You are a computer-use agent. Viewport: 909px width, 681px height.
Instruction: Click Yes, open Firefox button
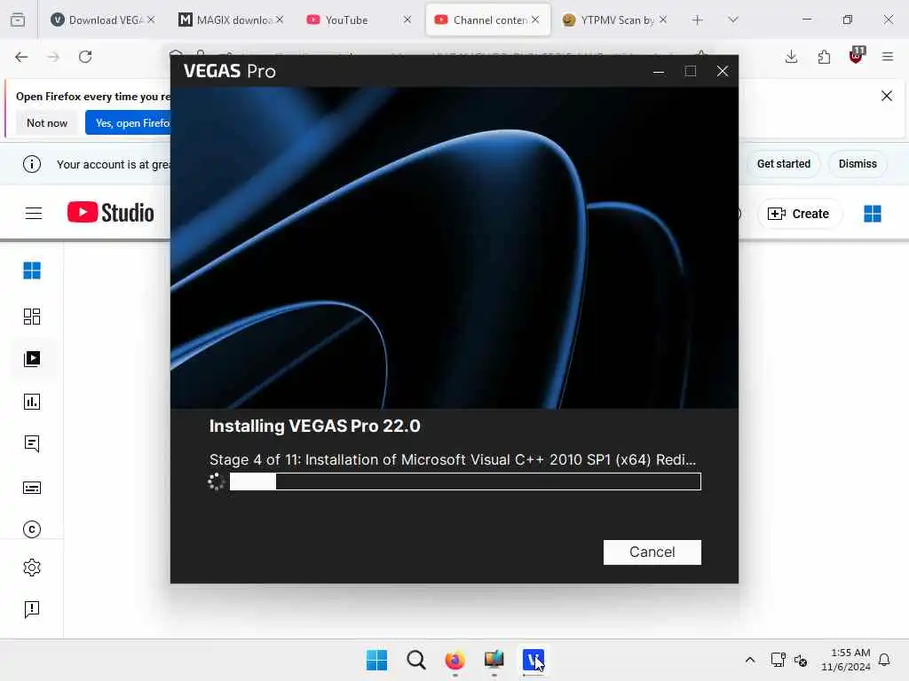(129, 122)
